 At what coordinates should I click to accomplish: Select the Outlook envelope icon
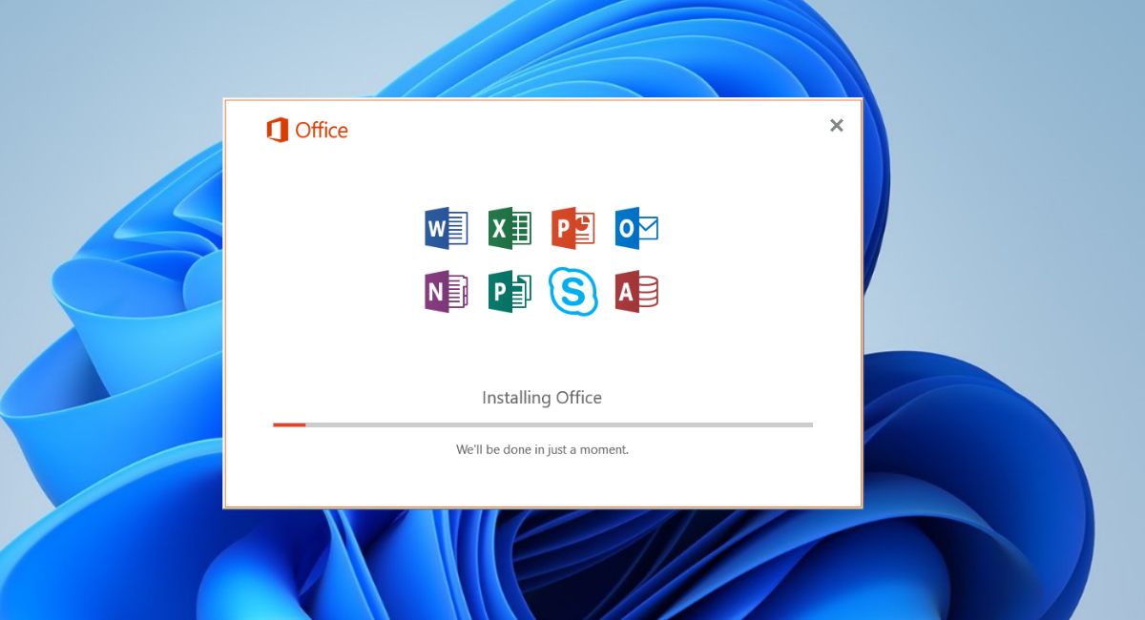pos(636,228)
